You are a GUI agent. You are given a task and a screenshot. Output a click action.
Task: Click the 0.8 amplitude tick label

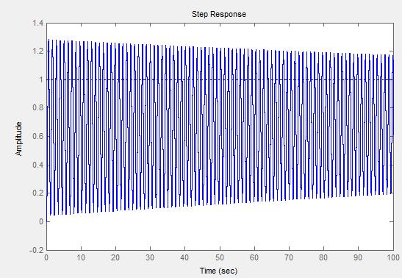point(38,107)
